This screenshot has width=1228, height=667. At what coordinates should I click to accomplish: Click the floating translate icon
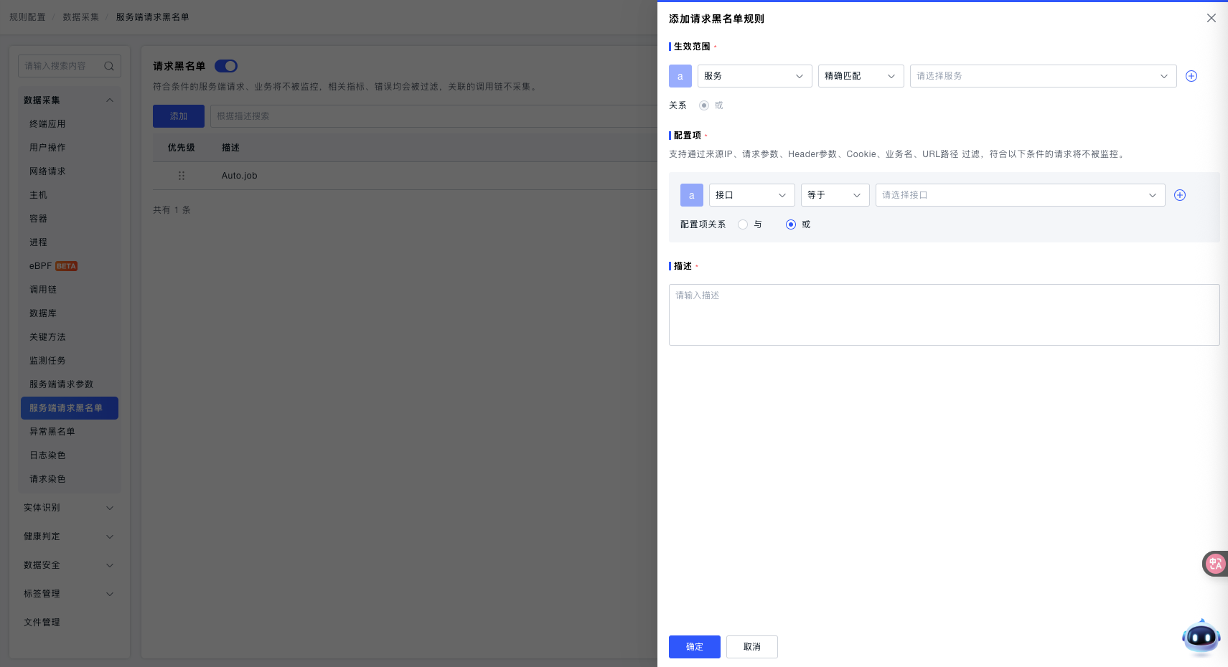(1214, 564)
